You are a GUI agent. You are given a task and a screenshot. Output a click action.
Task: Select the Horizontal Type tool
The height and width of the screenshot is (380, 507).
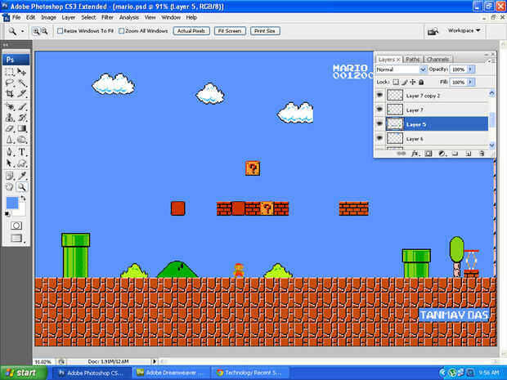click(x=22, y=152)
